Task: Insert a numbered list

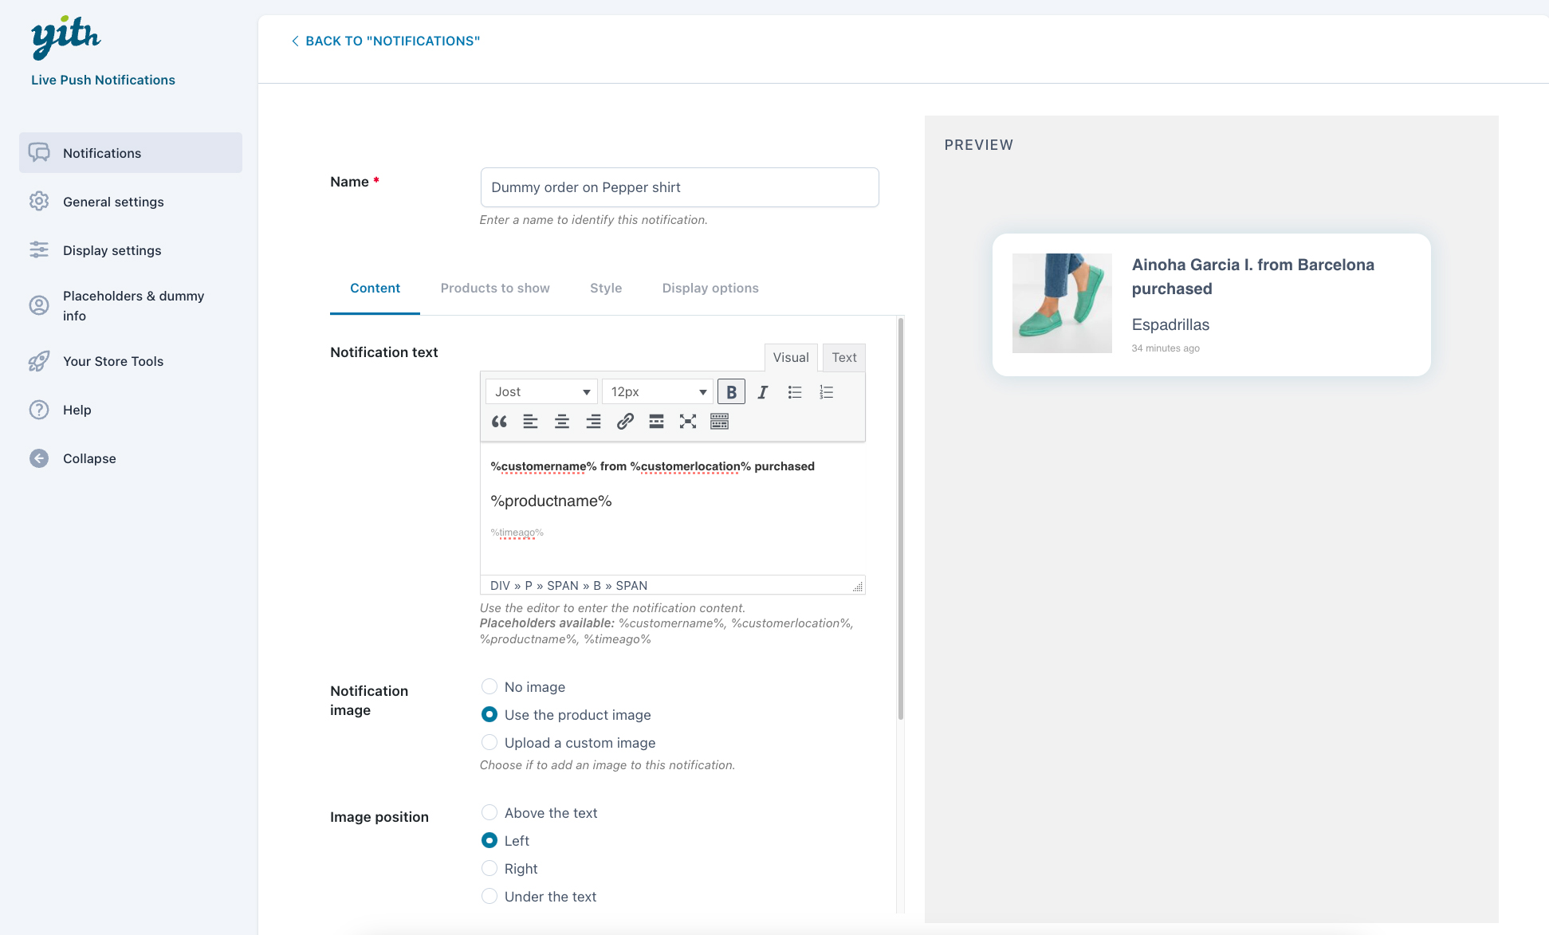Action: pyautogui.click(x=827, y=391)
